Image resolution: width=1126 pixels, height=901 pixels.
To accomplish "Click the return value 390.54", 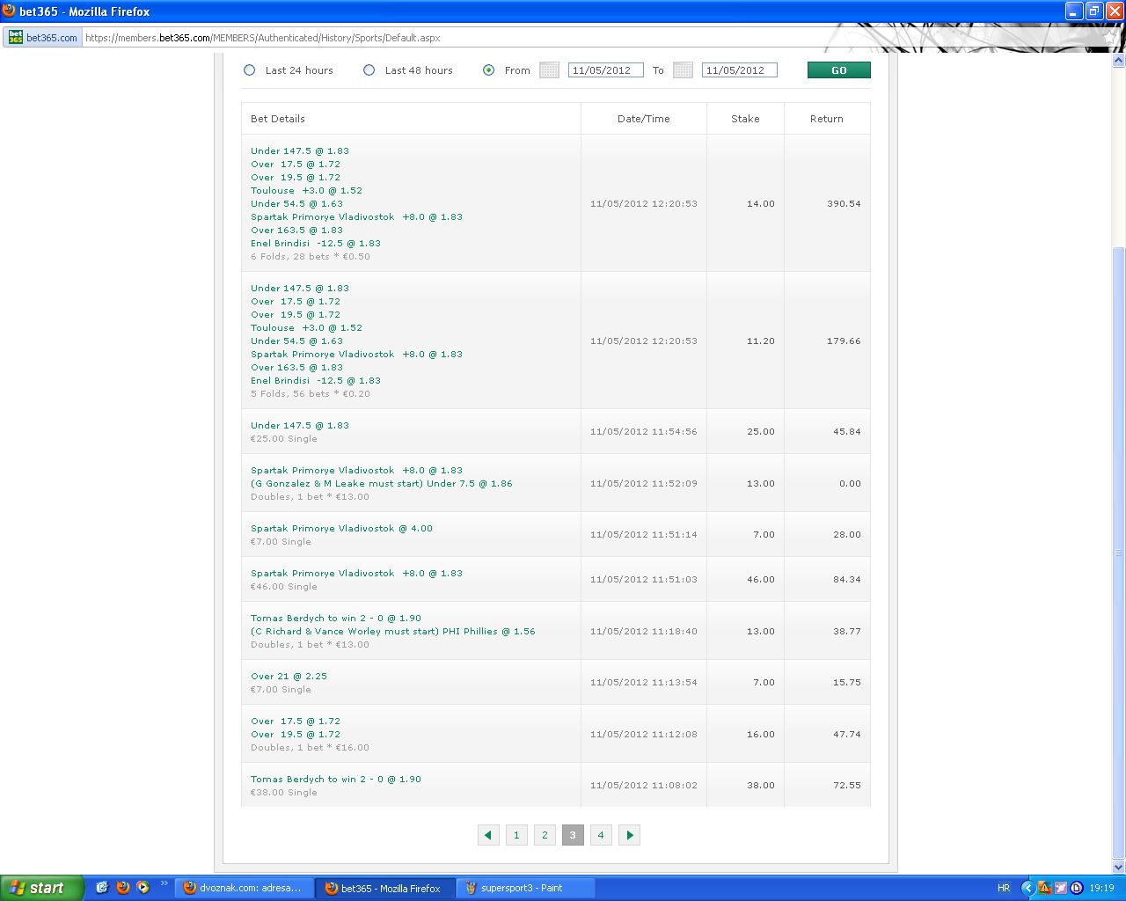I will [844, 204].
